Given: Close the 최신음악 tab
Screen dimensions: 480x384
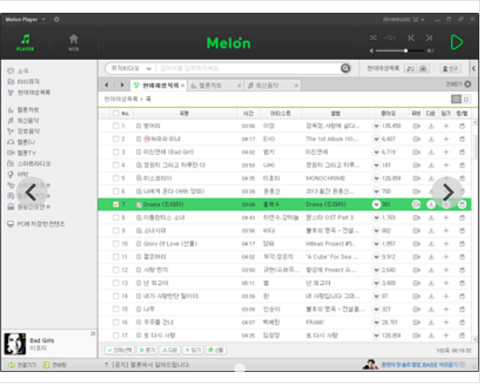Looking at the screenshot, I should [296, 85].
